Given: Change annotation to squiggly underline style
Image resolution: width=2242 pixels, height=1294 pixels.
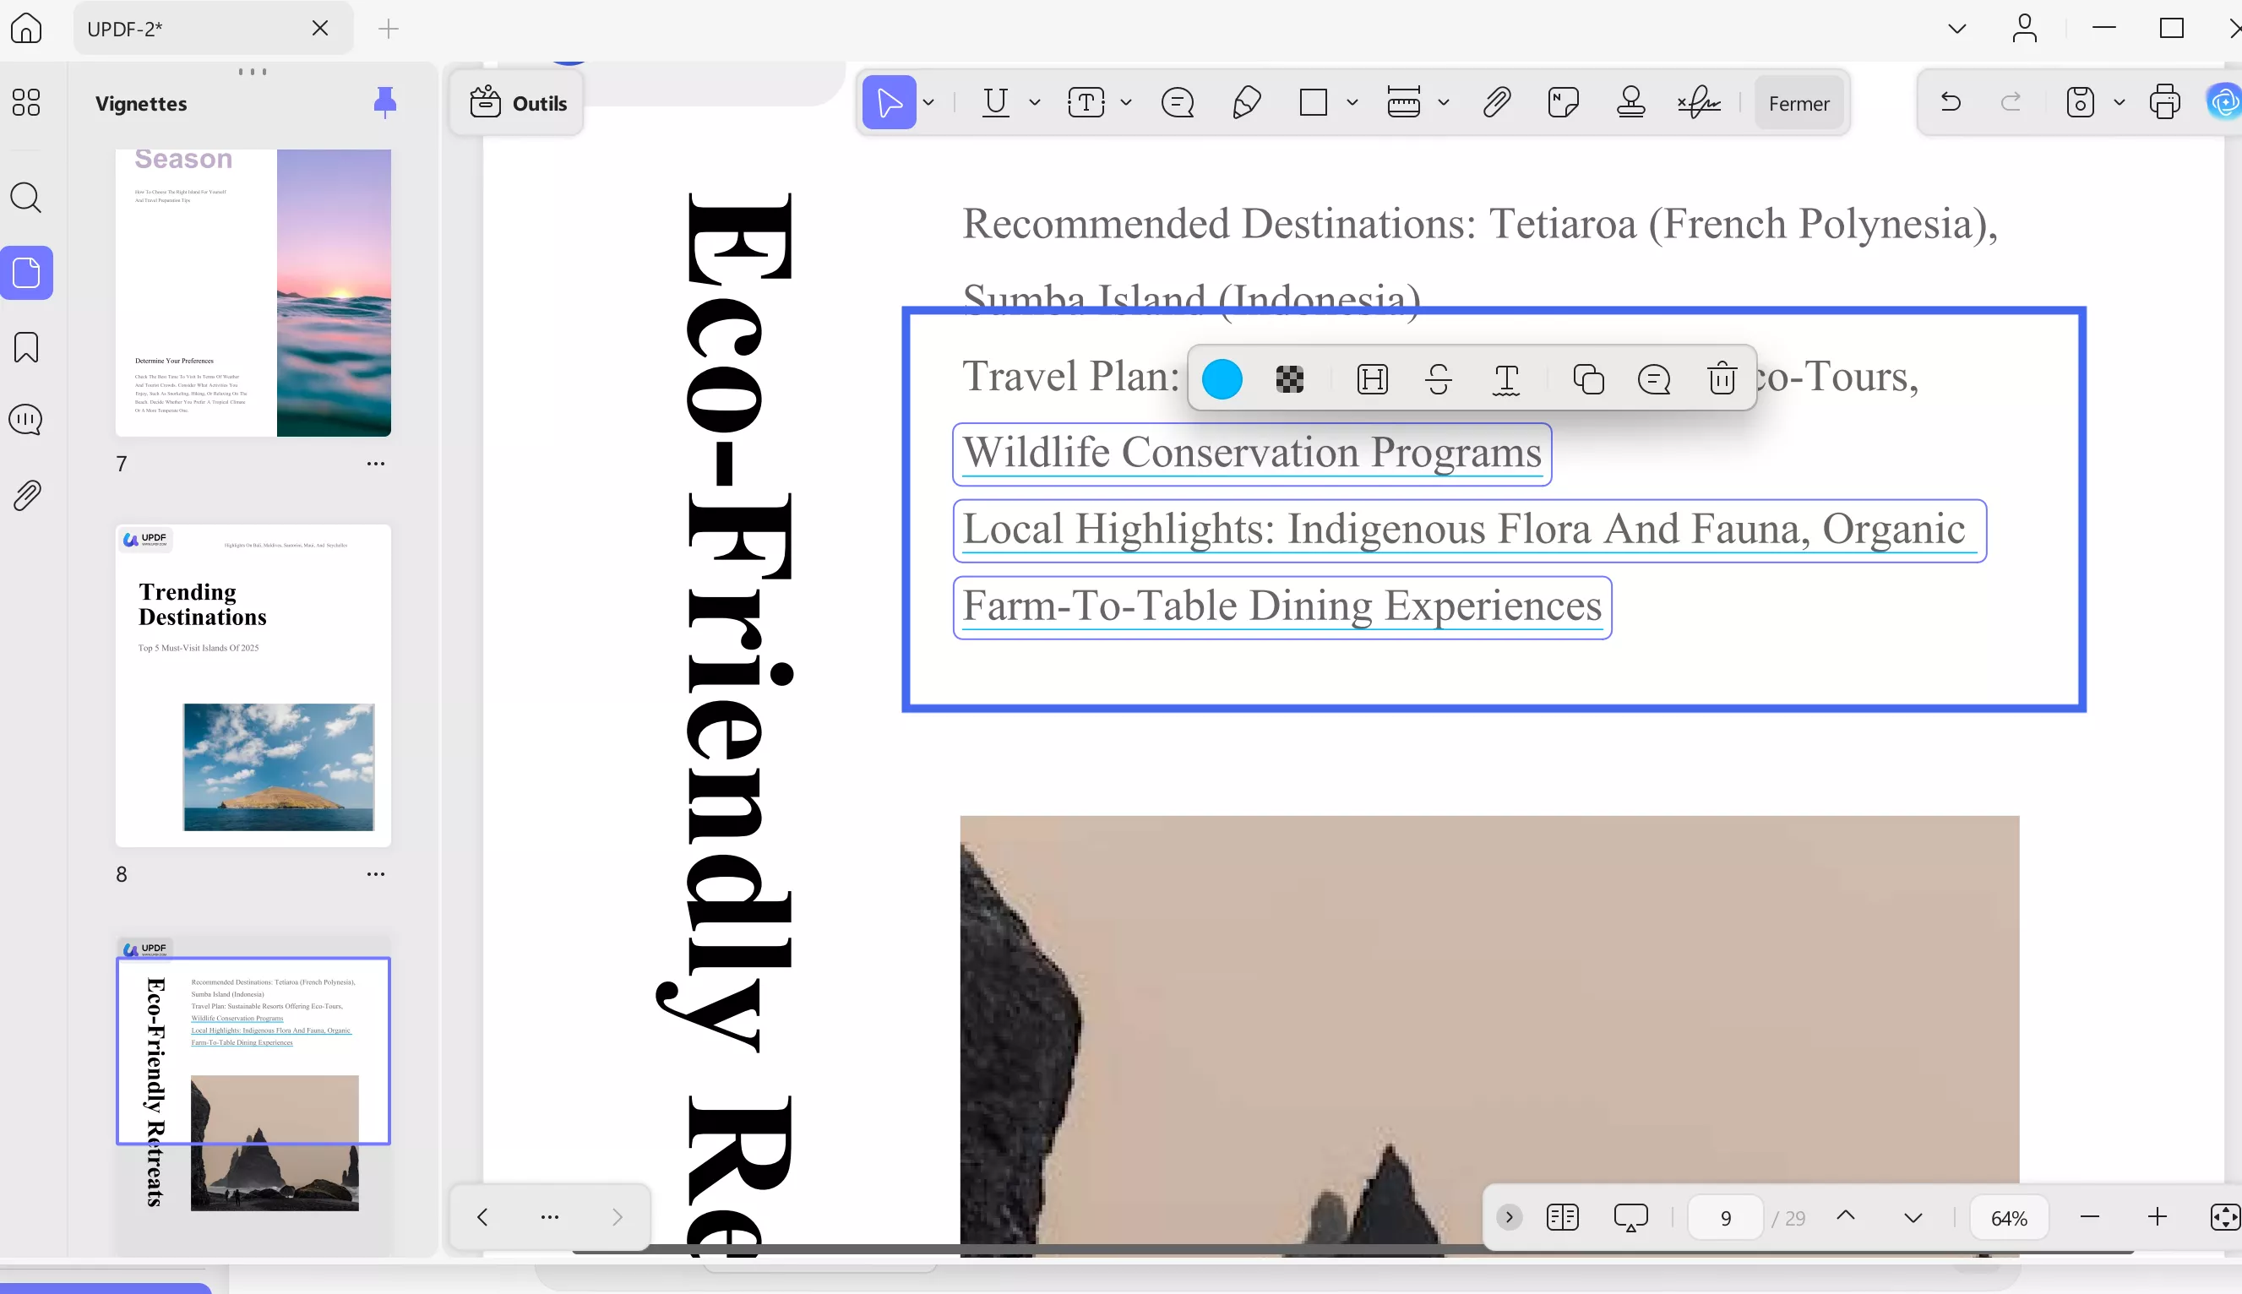Looking at the screenshot, I should tap(1506, 379).
